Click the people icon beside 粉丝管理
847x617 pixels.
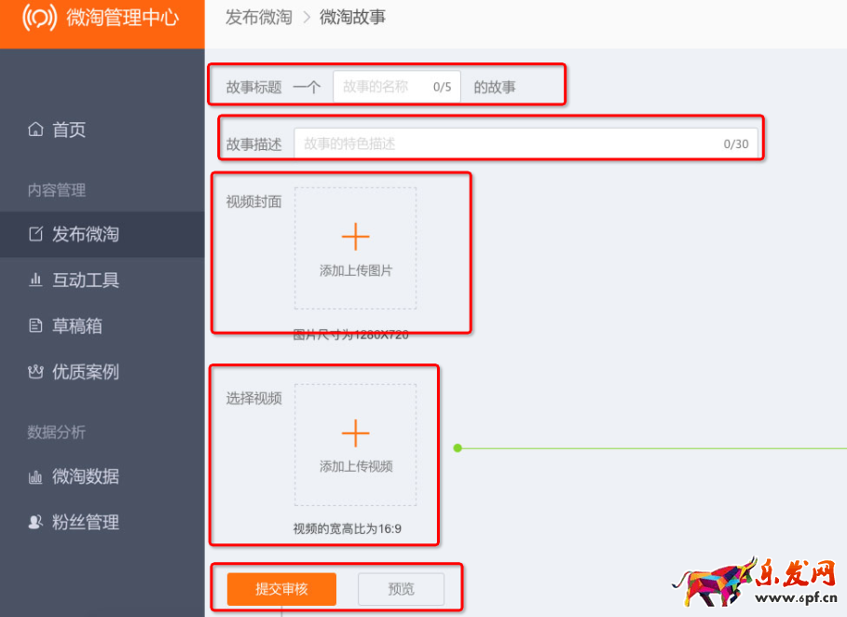coord(34,523)
